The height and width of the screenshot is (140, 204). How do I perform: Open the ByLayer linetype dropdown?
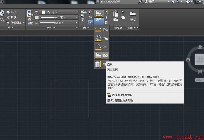click(77, 22)
